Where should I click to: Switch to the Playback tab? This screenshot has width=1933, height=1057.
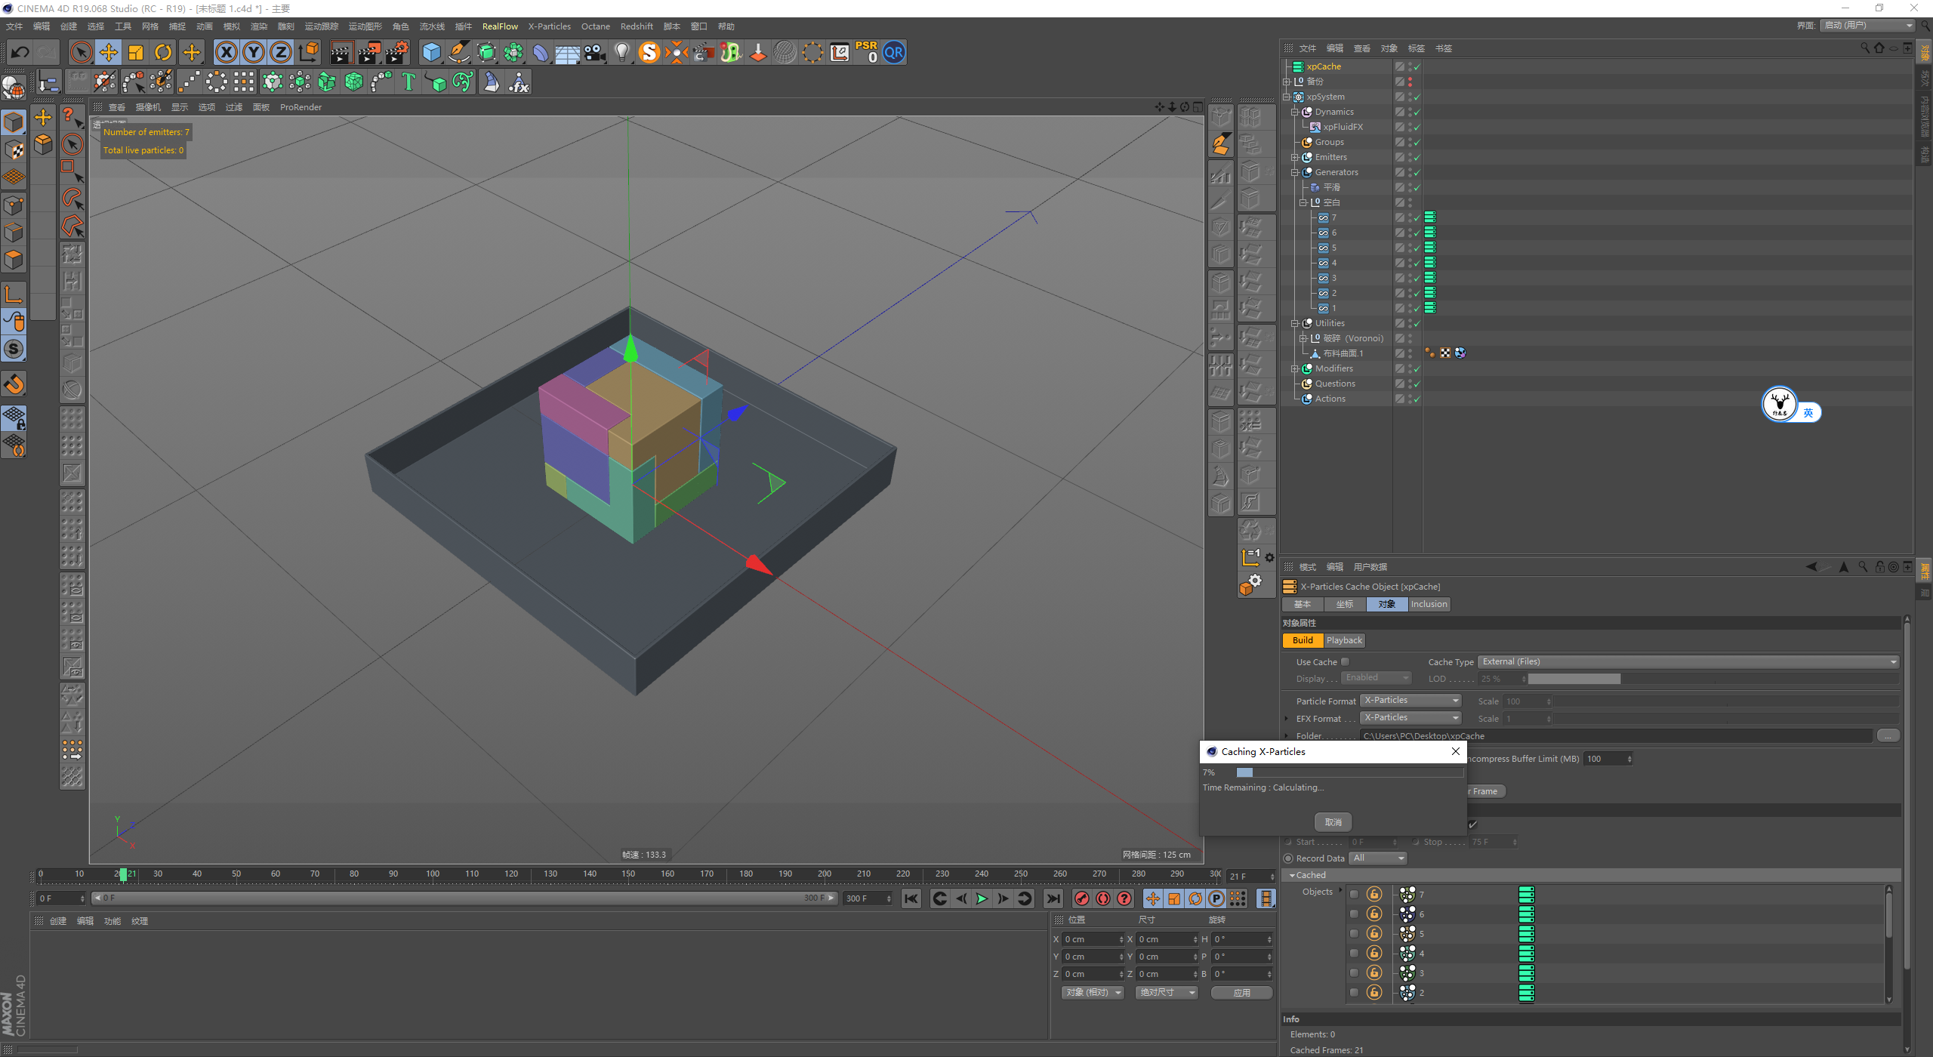(1344, 640)
